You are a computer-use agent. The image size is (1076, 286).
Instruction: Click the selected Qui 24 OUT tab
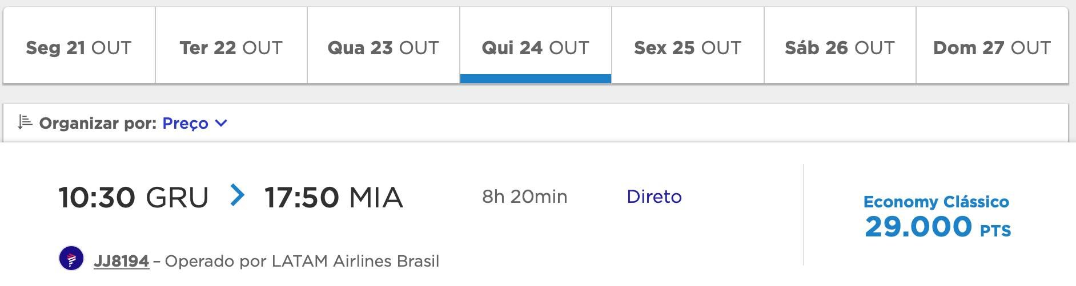click(x=535, y=48)
